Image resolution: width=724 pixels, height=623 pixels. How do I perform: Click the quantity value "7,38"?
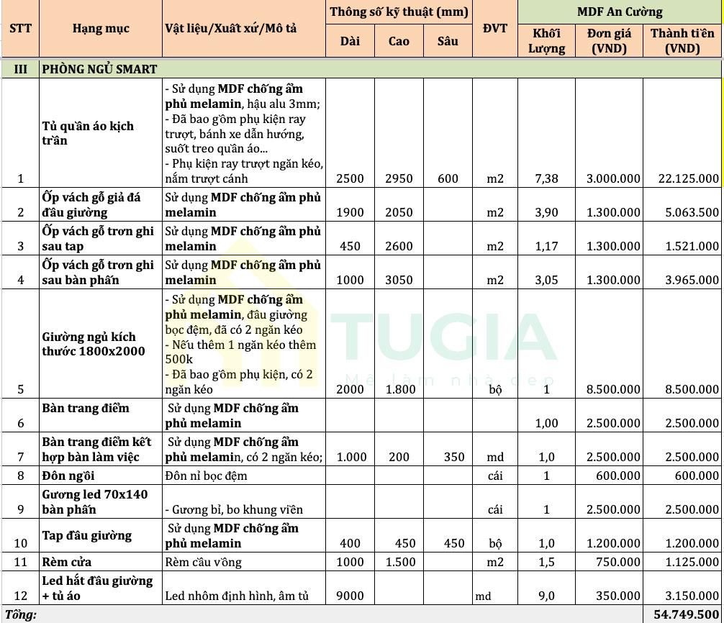click(x=547, y=178)
